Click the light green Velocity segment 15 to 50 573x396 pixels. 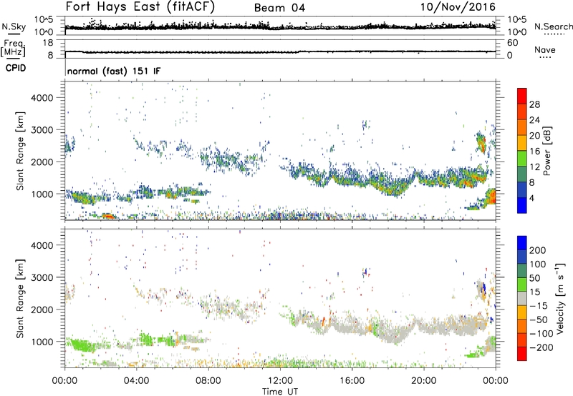coord(522,284)
